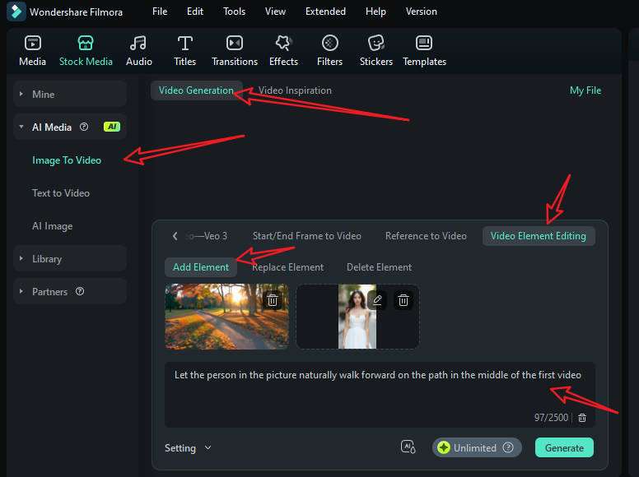The width and height of the screenshot is (639, 477).
Task: Expand the Mine section
Action: [70, 94]
